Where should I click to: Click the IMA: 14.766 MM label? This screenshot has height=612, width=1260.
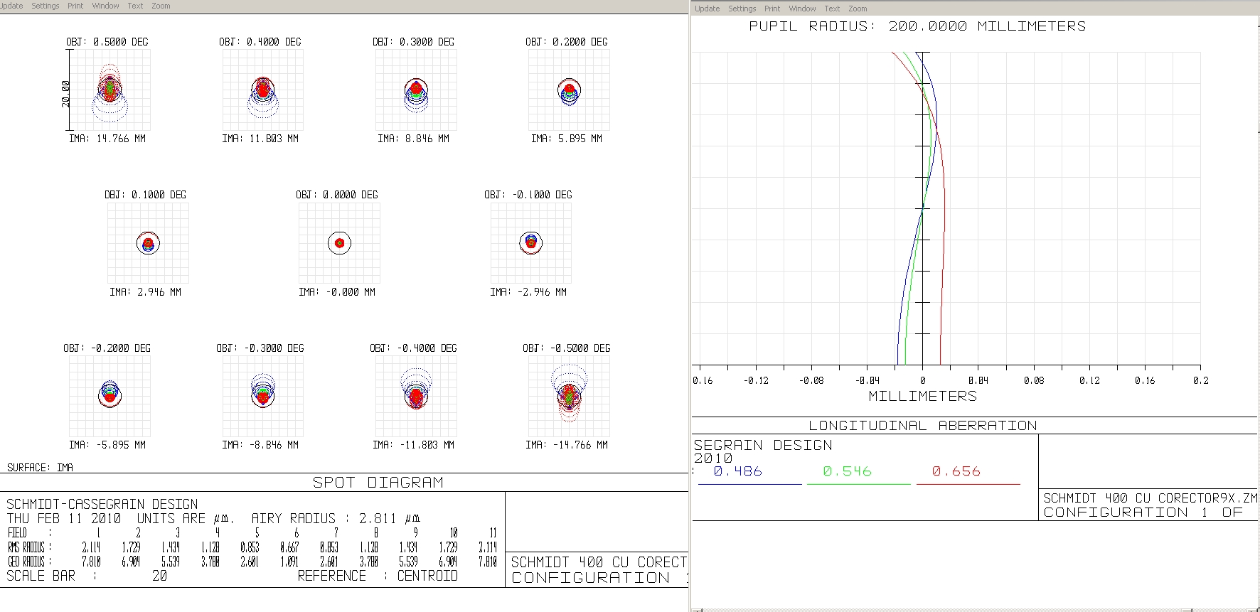coord(107,139)
